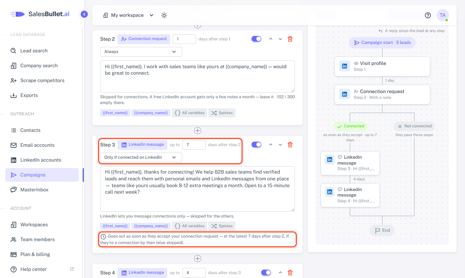This screenshot has height=278, width=465.
Task: Disable the Step 2 toggle switch
Action: [256, 39]
